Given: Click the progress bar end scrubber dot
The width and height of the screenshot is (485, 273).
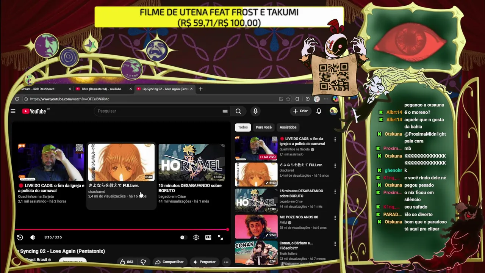Looking at the screenshot, I should 228,230.
